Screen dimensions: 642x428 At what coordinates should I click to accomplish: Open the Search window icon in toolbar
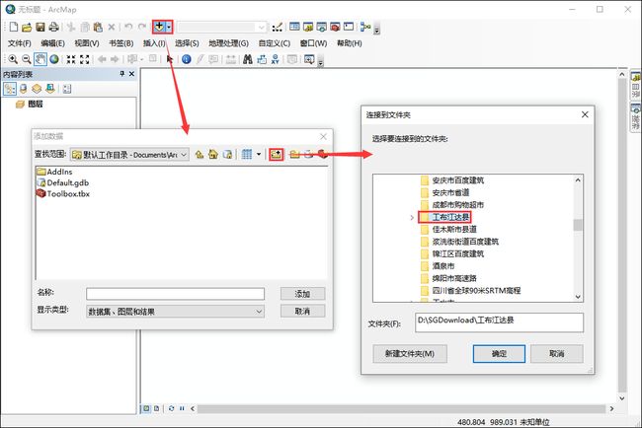(x=321, y=27)
